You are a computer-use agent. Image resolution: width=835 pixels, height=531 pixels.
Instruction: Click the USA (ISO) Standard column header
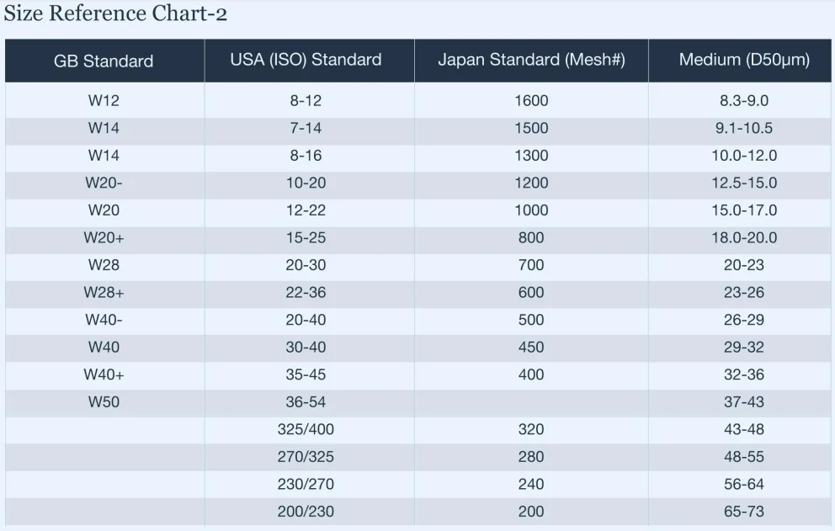coord(306,60)
